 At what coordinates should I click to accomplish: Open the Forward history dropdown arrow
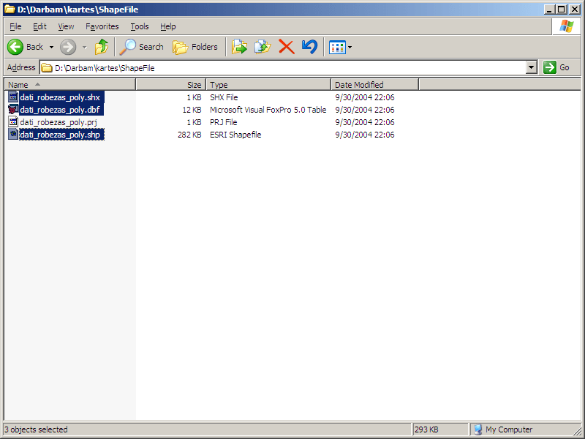point(85,47)
